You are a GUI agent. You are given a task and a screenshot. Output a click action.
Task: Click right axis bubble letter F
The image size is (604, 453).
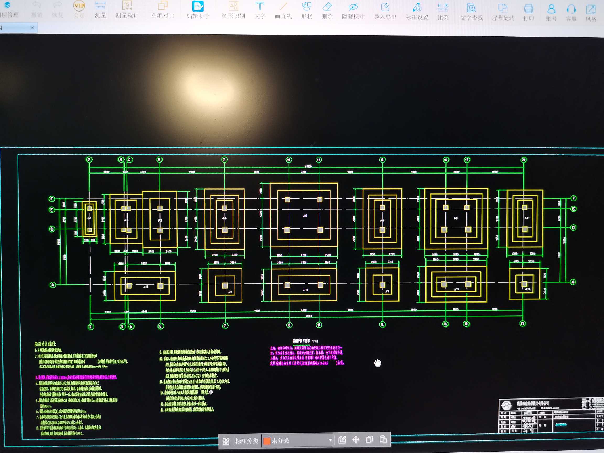[x=573, y=198]
